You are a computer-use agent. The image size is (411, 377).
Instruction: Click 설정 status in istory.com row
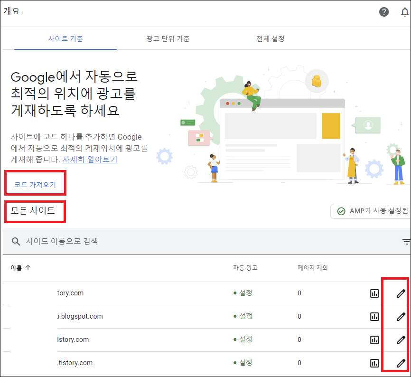click(x=243, y=339)
